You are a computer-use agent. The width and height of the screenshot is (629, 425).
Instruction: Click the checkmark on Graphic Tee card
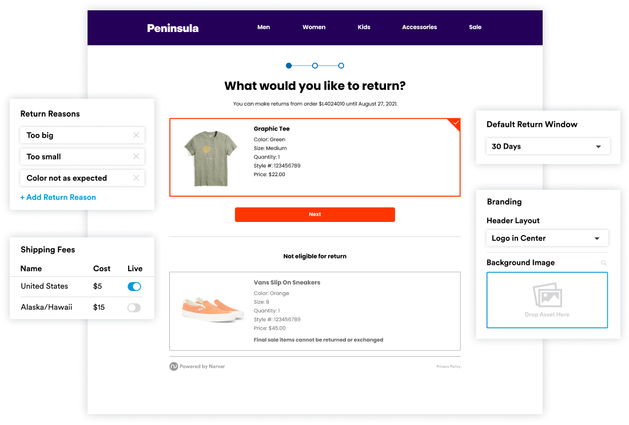pyautogui.click(x=456, y=122)
